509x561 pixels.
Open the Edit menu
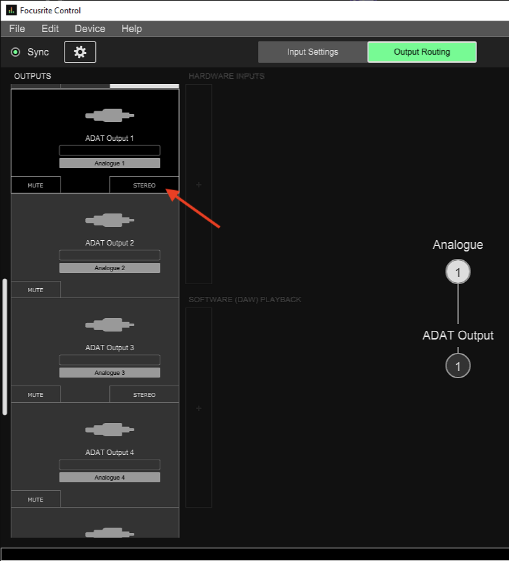[x=50, y=29]
